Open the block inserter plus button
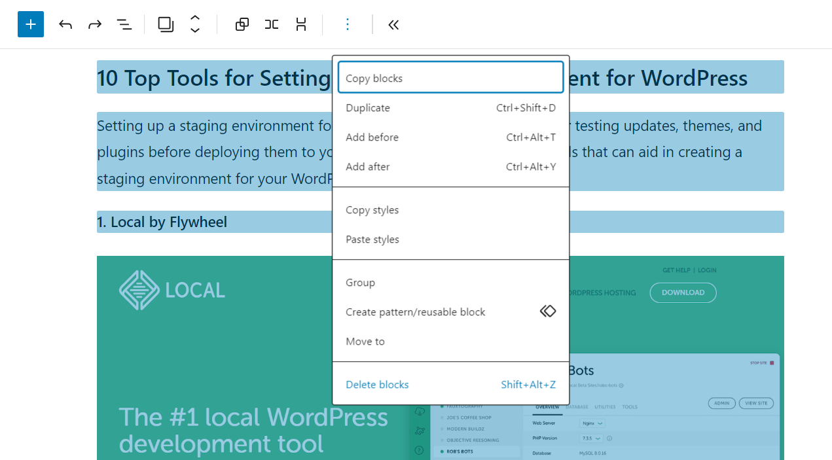The image size is (832, 460). (31, 24)
